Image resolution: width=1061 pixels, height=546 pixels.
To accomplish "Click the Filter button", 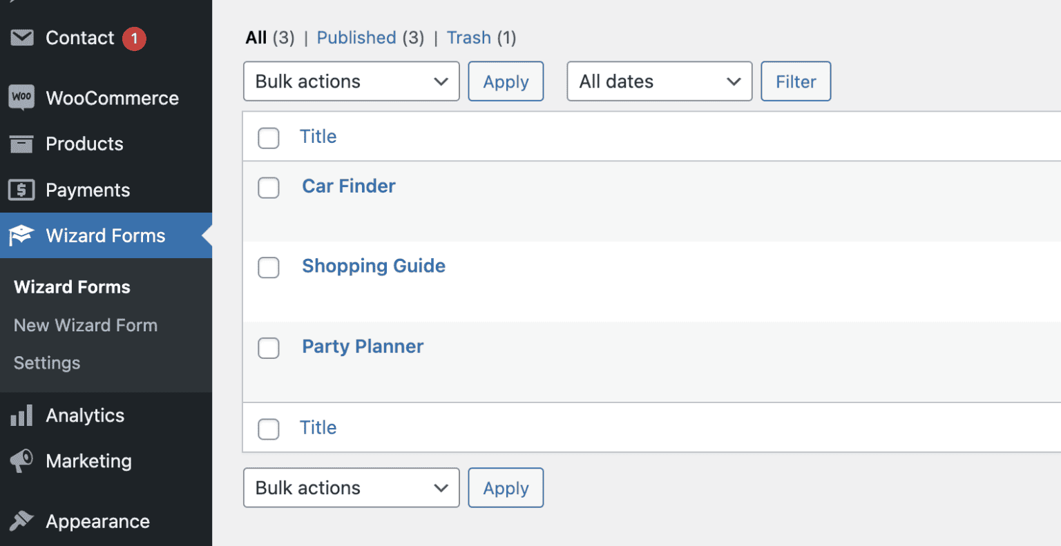I will click(795, 81).
